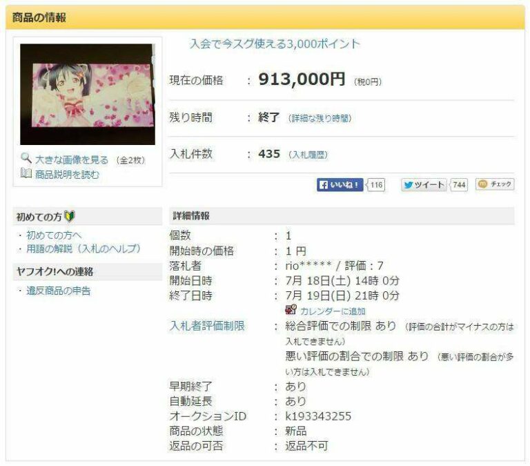Screen dimensions: 530x466
Task: Click the 商品説明を読む text link
Action: 67,175
